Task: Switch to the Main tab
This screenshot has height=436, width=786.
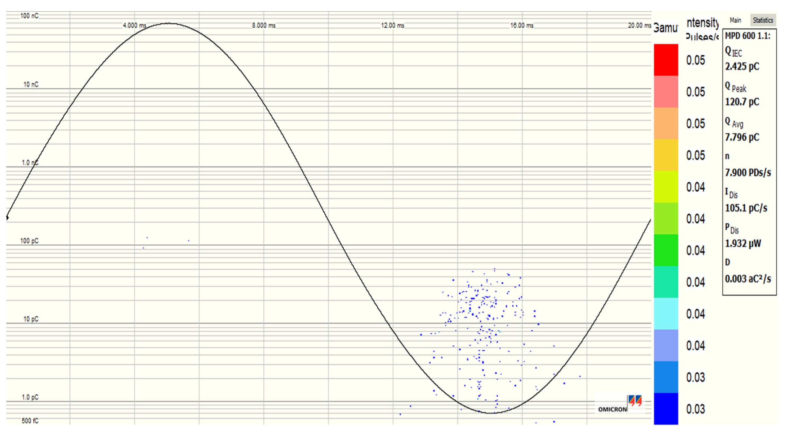Action: (x=735, y=20)
